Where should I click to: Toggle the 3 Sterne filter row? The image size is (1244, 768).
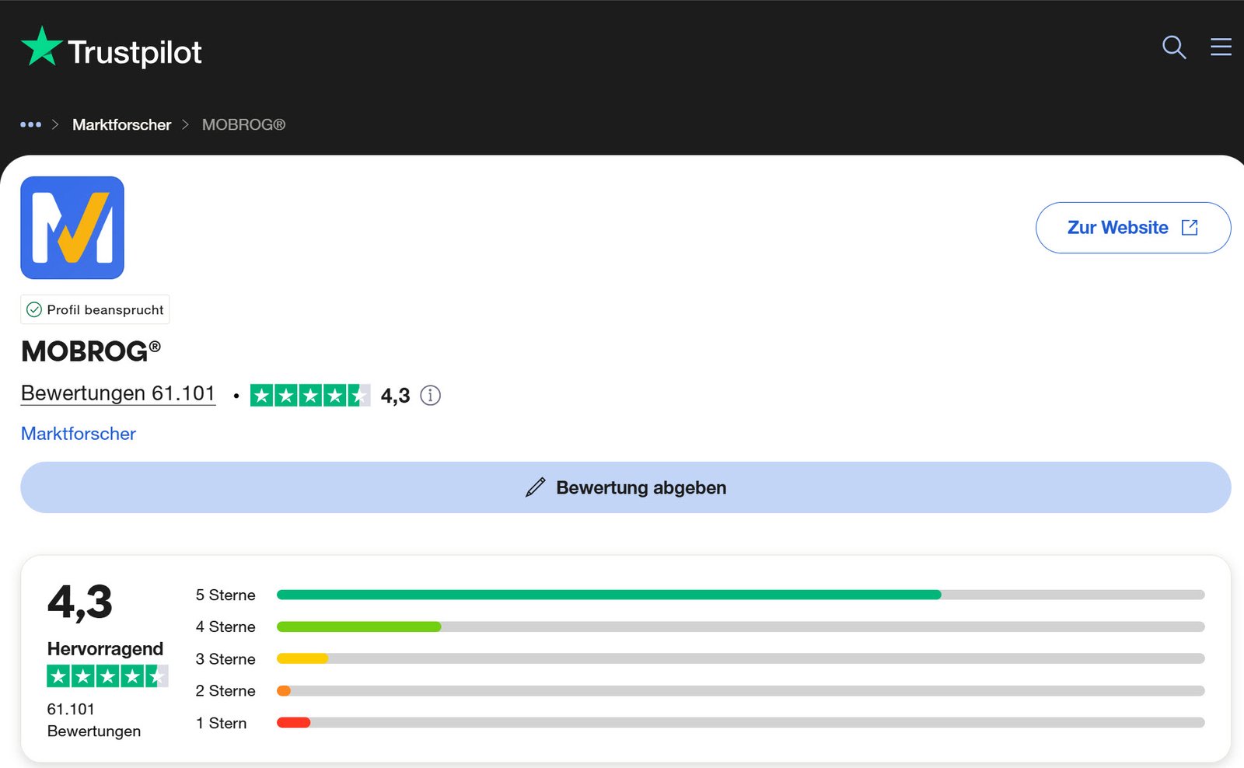(225, 659)
